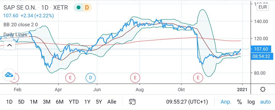Collapse the indicator legend with chevron
Screen dimensions: 275x110
point(9,45)
